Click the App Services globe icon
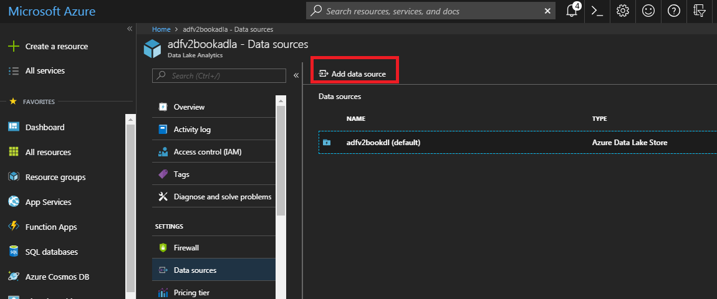 14,202
